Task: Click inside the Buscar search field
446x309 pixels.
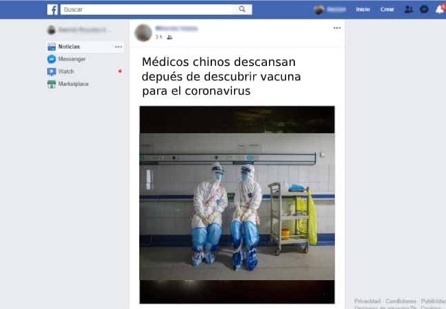Action: [x=147, y=10]
